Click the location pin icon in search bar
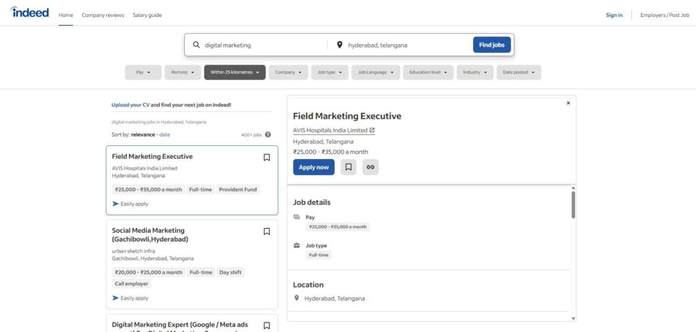696x332 pixels. pyautogui.click(x=340, y=45)
